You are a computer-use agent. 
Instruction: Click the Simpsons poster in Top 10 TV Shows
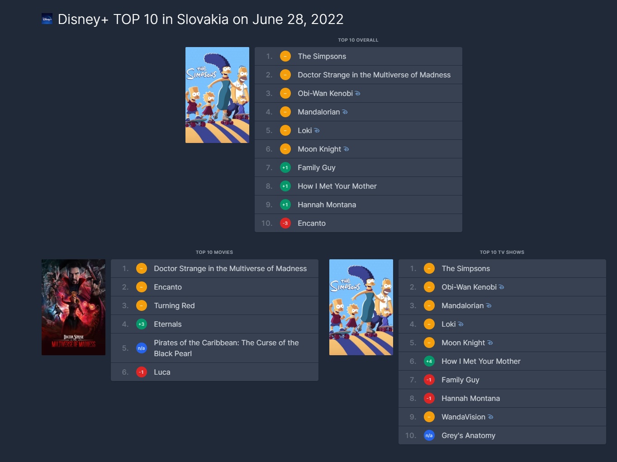(x=361, y=307)
